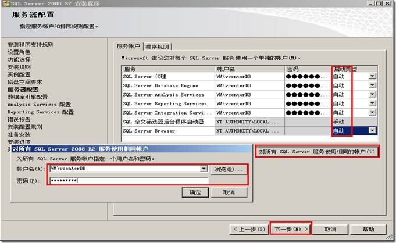Screen dimensions: 396x243
Task: Click the 浏览 button in the dialog
Action: pos(229,169)
